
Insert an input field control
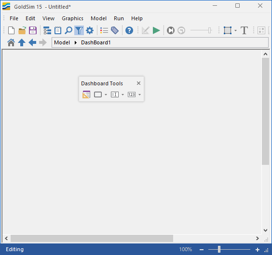click(115, 94)
